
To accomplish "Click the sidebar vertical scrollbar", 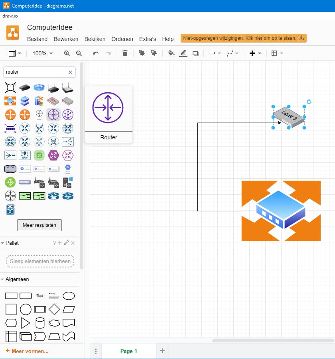I will pyautogui.click(x=82, y=166).
